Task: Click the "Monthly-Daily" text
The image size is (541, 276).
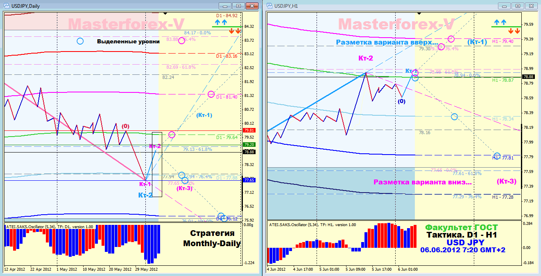Action: click(212, 244)
